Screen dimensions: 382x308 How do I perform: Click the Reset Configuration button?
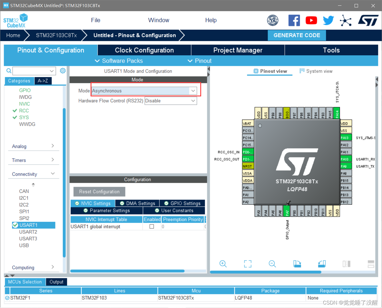(x=99, y=192)
